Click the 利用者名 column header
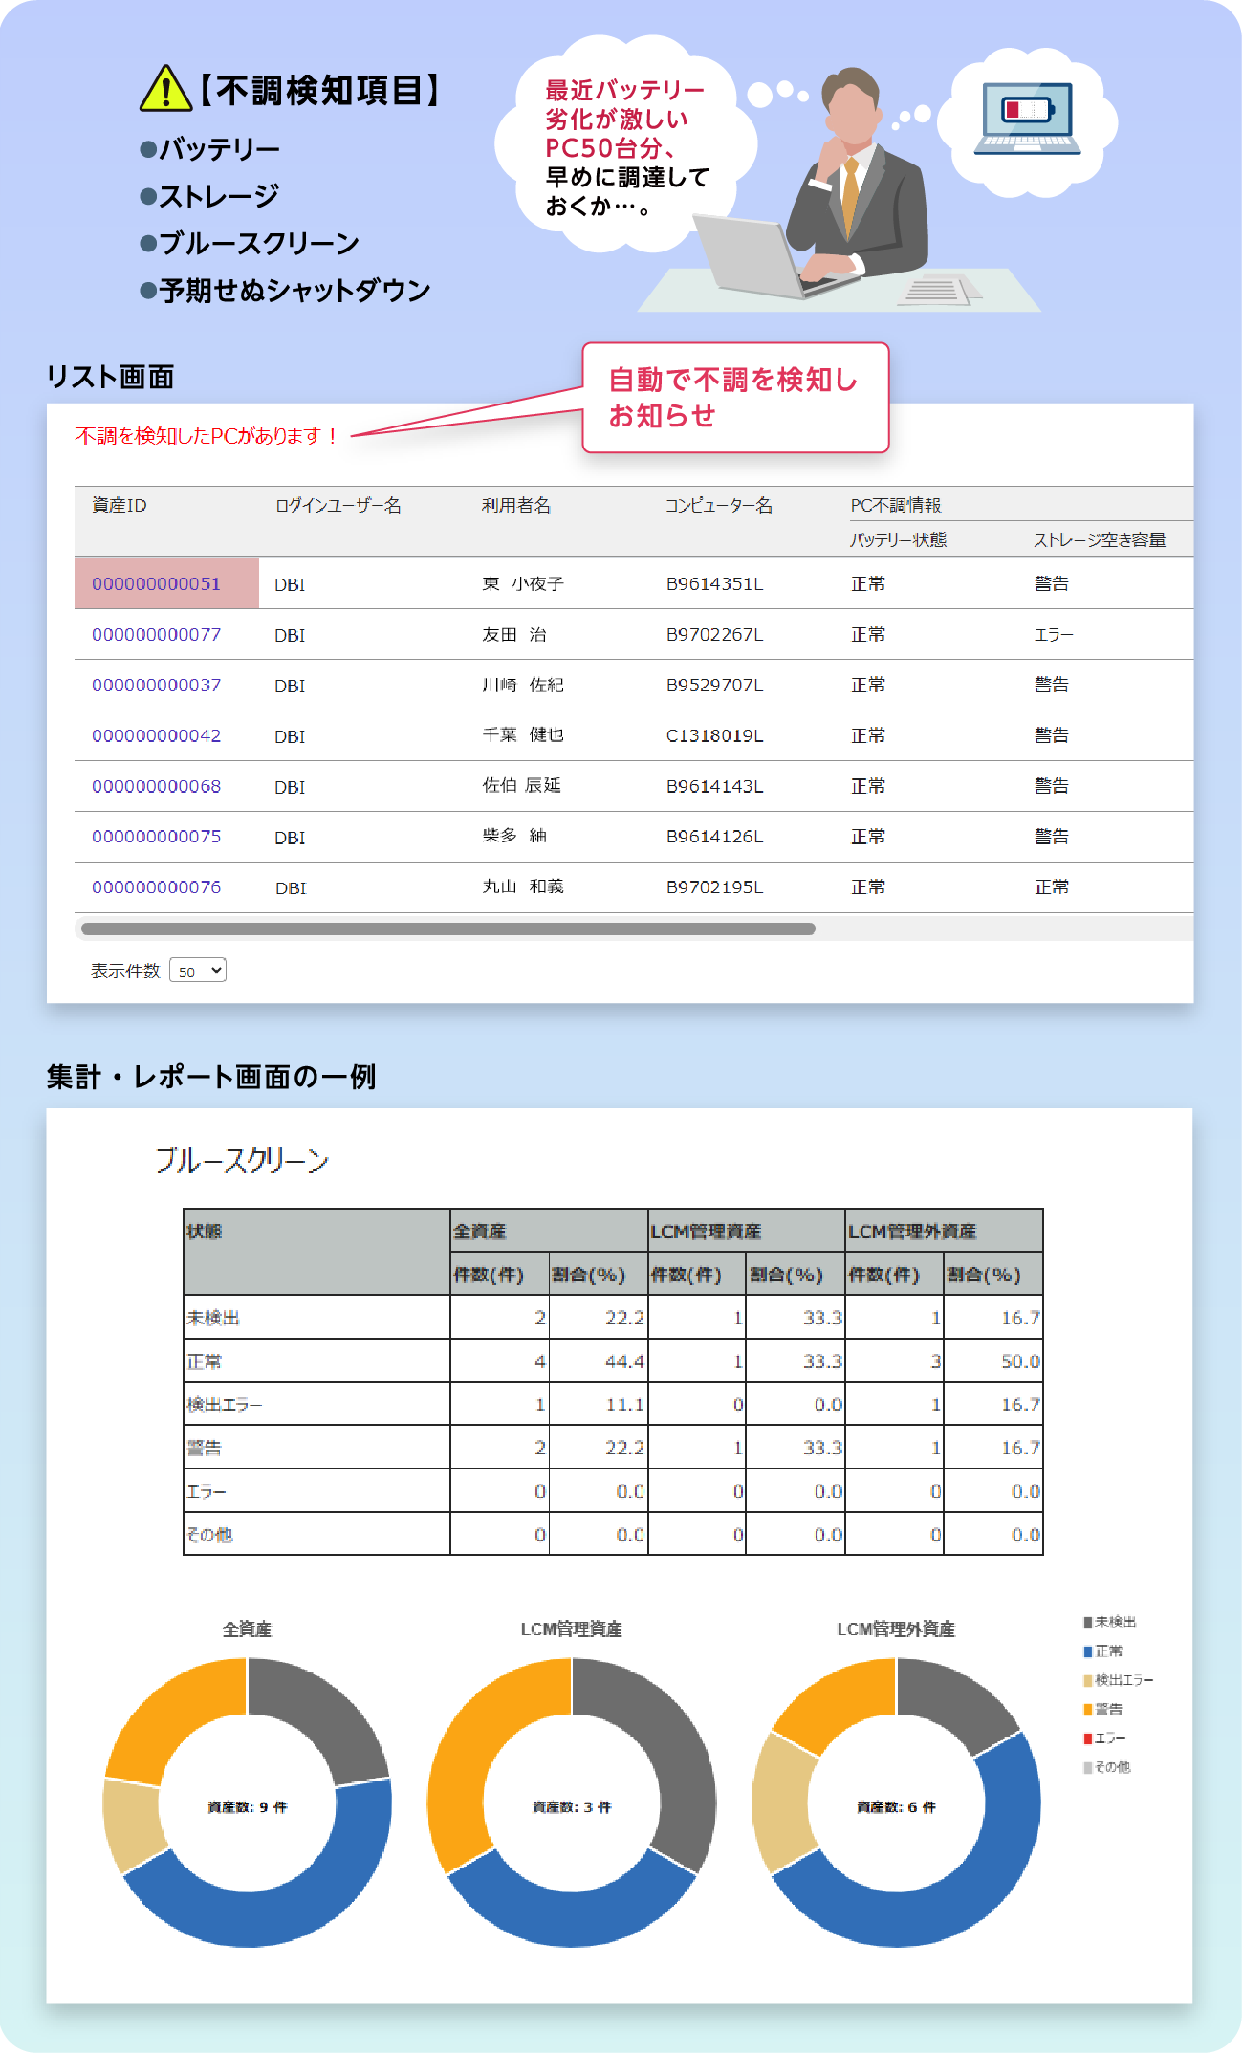Viewport: 1243px width, 2054px height. point(516,505)
